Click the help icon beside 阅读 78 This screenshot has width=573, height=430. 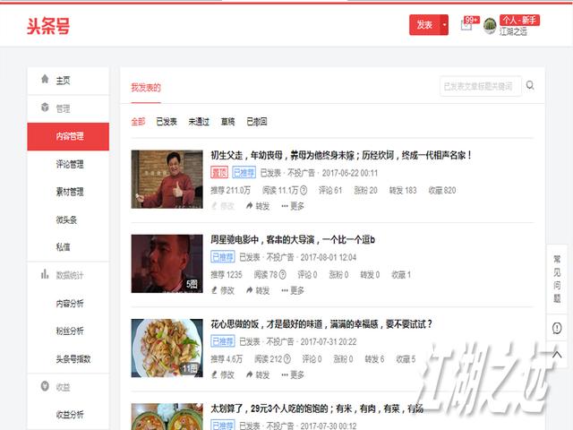point(283,275)
